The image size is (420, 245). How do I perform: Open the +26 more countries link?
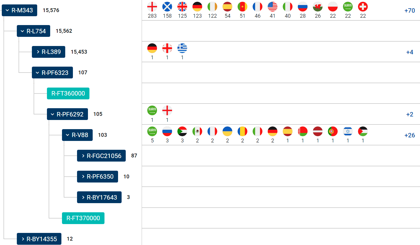tap(410, 135)
